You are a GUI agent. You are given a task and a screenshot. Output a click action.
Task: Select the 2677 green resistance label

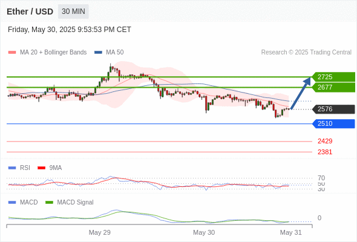(x=333, y=87)
